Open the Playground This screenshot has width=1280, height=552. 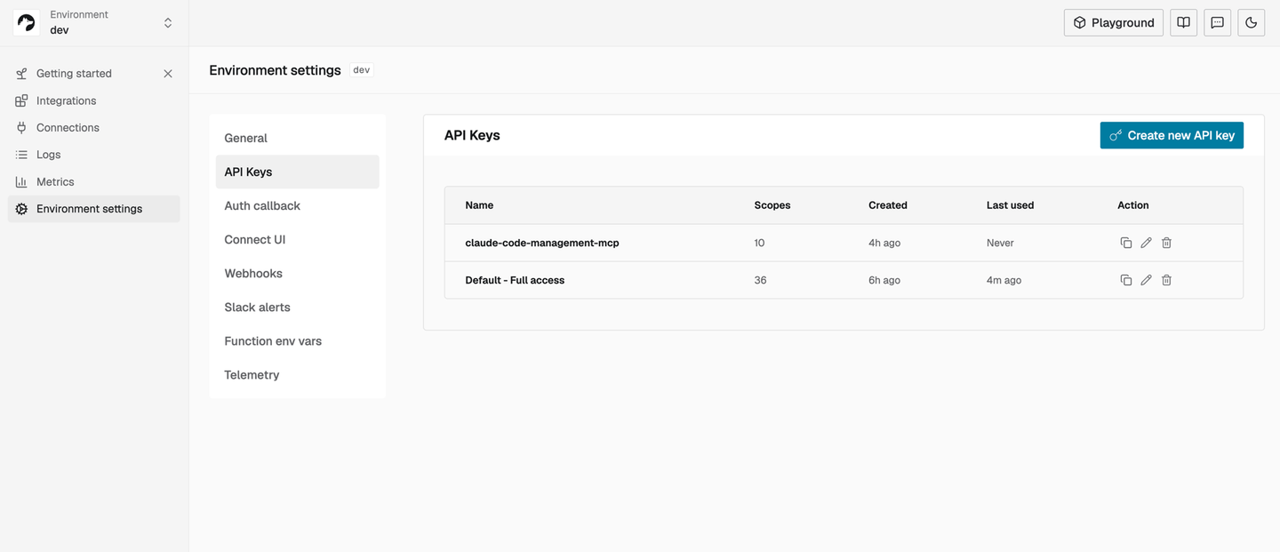tap(1114, 23)
